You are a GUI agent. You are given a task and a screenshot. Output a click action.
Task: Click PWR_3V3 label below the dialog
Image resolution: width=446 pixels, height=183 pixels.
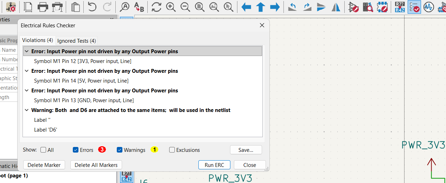click(230, 178)
